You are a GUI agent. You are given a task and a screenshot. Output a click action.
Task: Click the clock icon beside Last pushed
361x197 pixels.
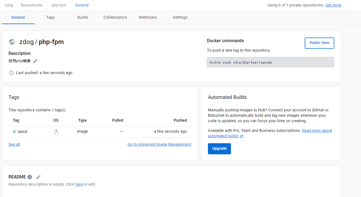(11, 73)
